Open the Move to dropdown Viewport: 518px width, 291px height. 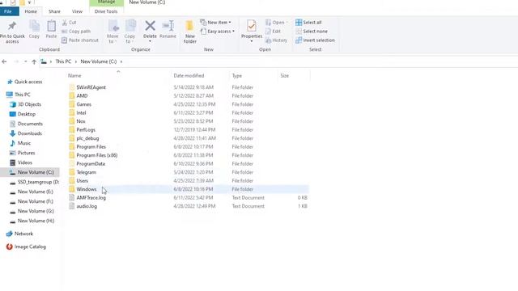[x=113, y=32]
